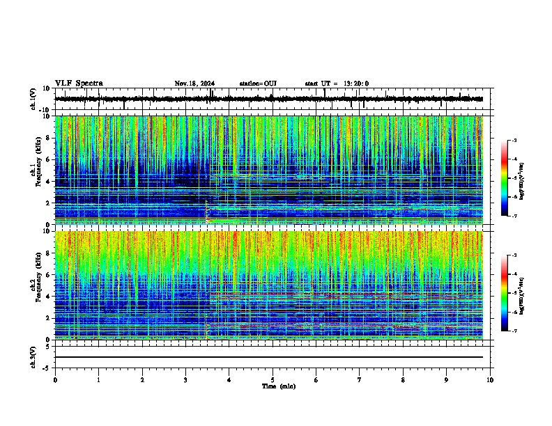Click the "VLF Spectra" plot title
The height and width of the screenshot is (426, 552).
pos(79,84)
